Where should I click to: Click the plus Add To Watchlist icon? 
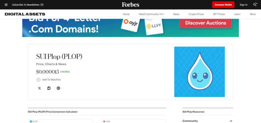38,80
